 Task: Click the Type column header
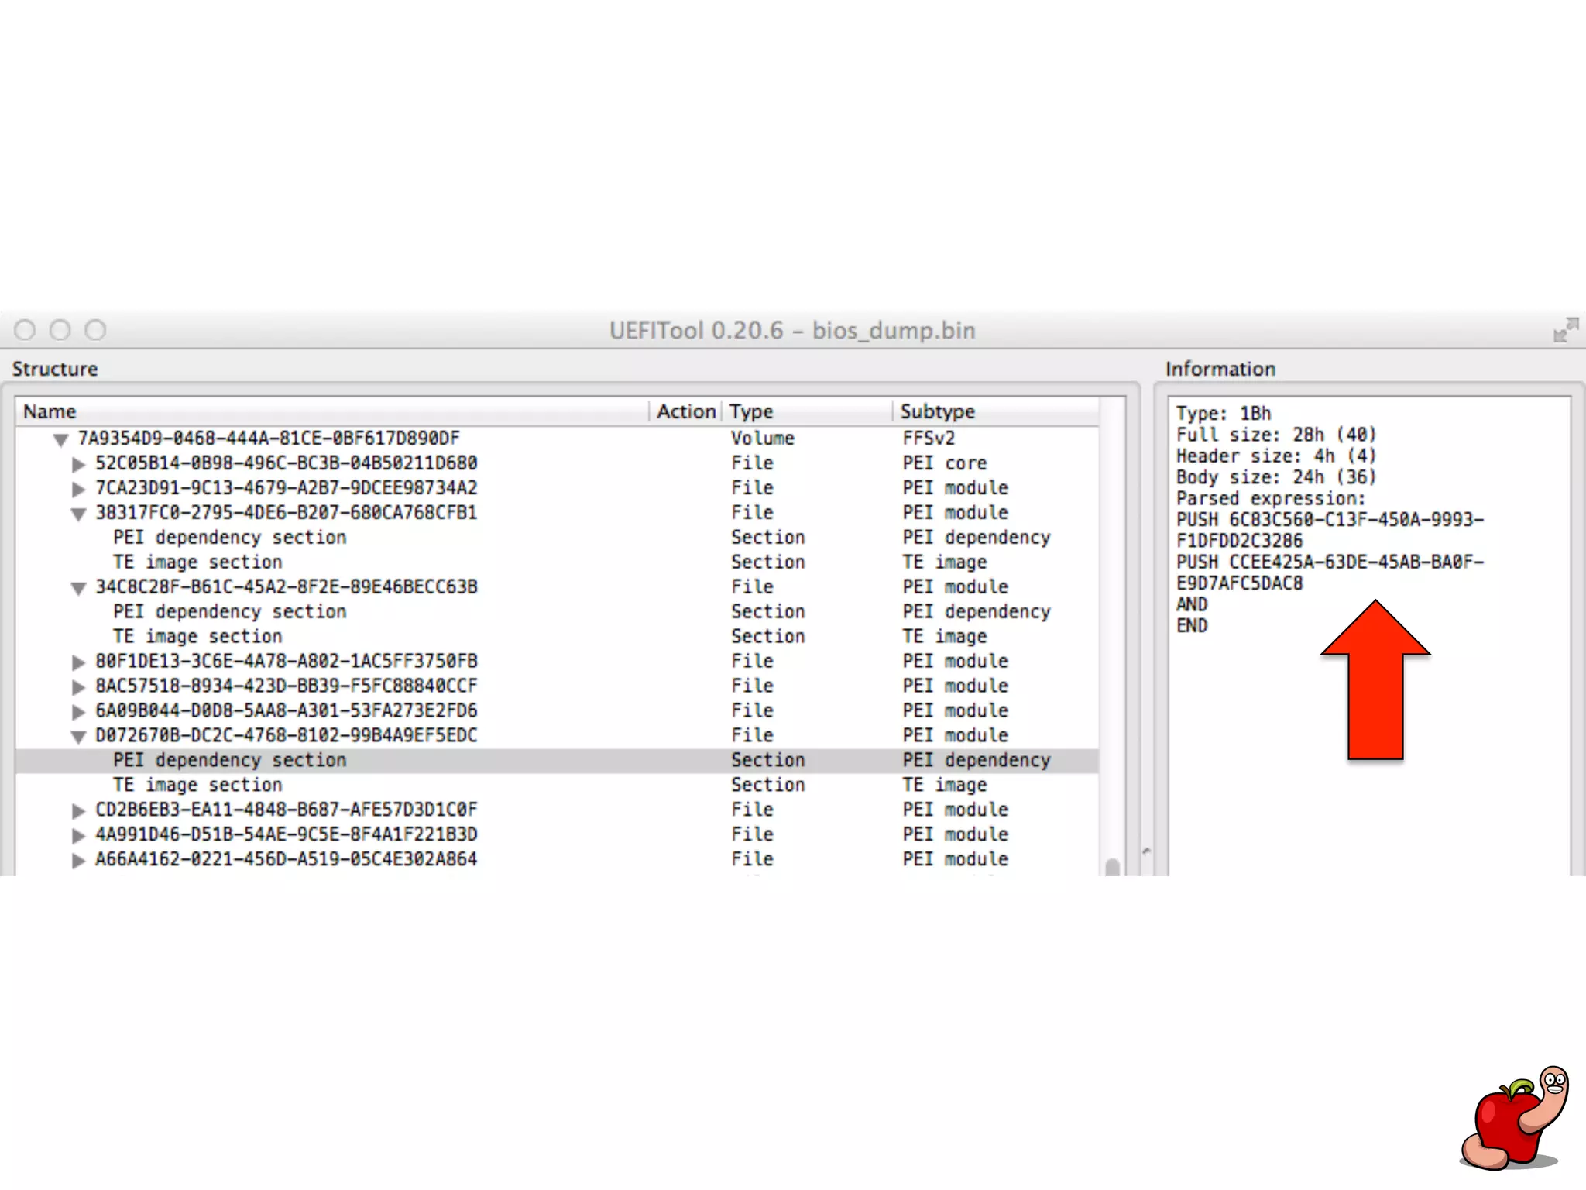750,411
